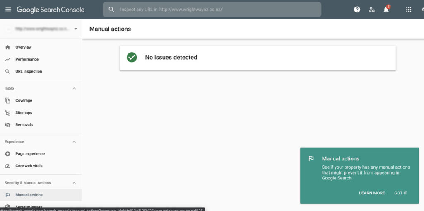Click the Google Search Console logo
The image size is (424, 211).
51,10
